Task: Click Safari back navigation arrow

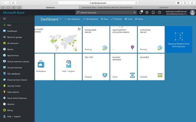Action: [3, 3]
